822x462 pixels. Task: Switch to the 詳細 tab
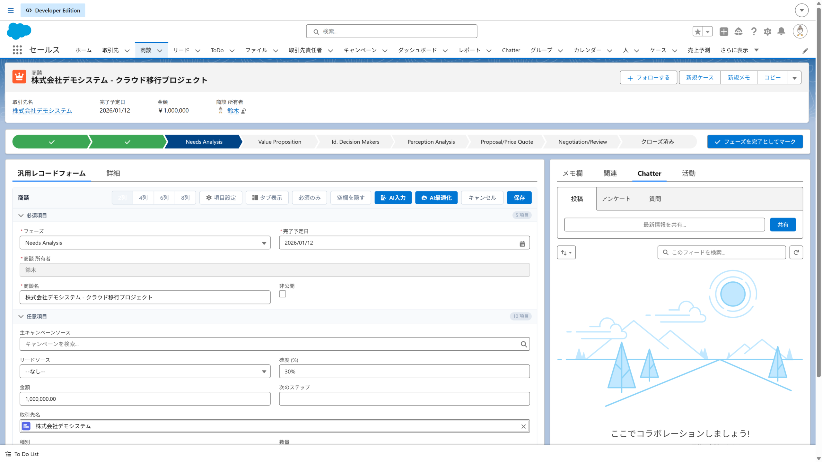tap(113, 173)
